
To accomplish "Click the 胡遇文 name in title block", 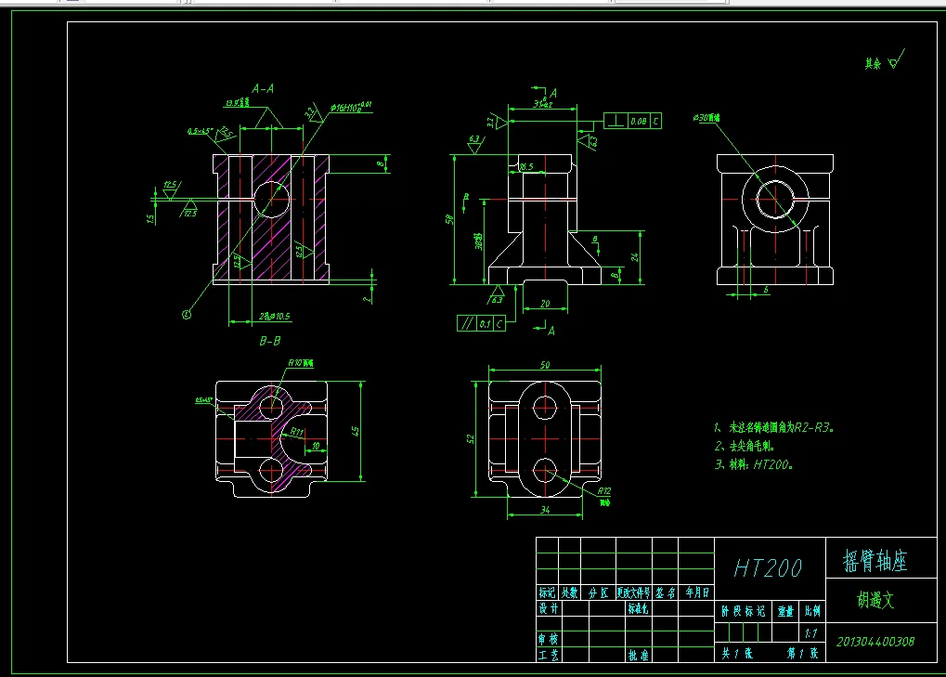I will pyautogui.click(x=875, y=600).
